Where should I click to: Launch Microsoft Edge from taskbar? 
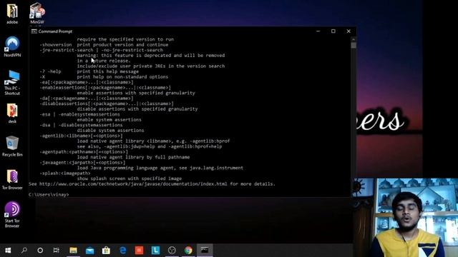[122, 251]
